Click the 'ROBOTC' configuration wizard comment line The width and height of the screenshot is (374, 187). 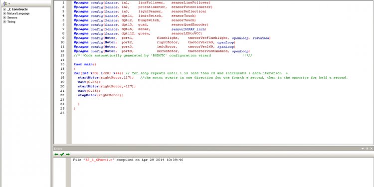tap(163, 55)
